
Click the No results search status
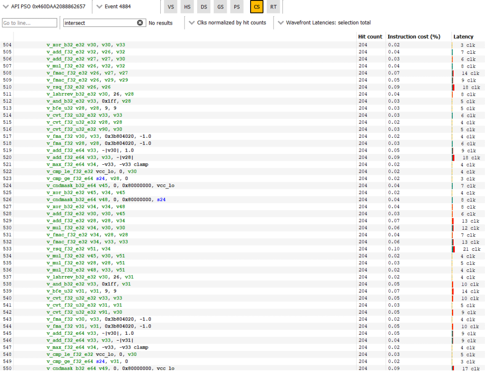tap(160, 23)
